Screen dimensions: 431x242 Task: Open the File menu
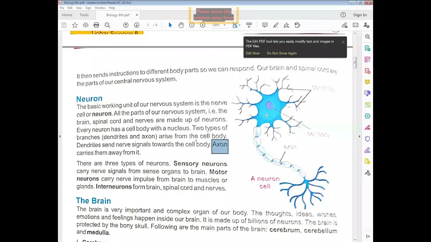point(62,8)
